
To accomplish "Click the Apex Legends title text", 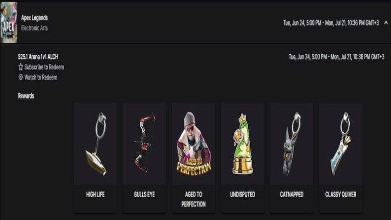I will click(34, 18).
